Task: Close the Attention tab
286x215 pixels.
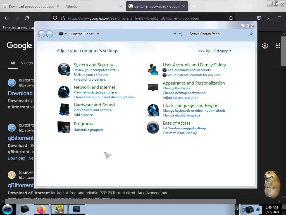Action: click(121, 6)
